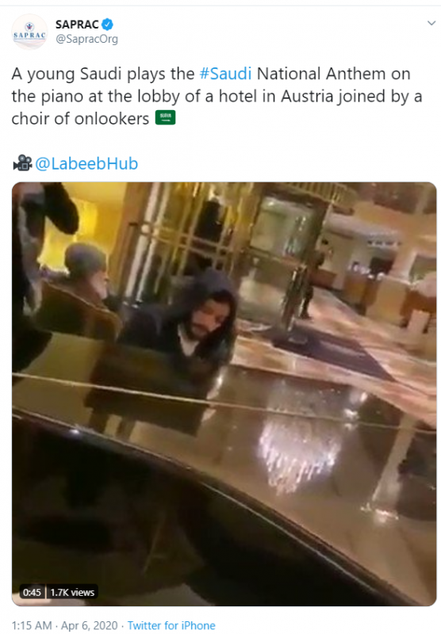Click the blue verified badge

107,25
